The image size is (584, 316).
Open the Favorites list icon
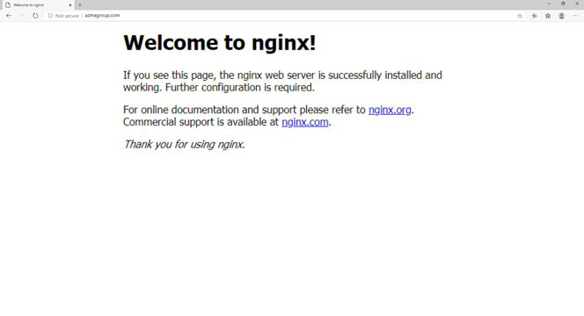click(535, 16)
